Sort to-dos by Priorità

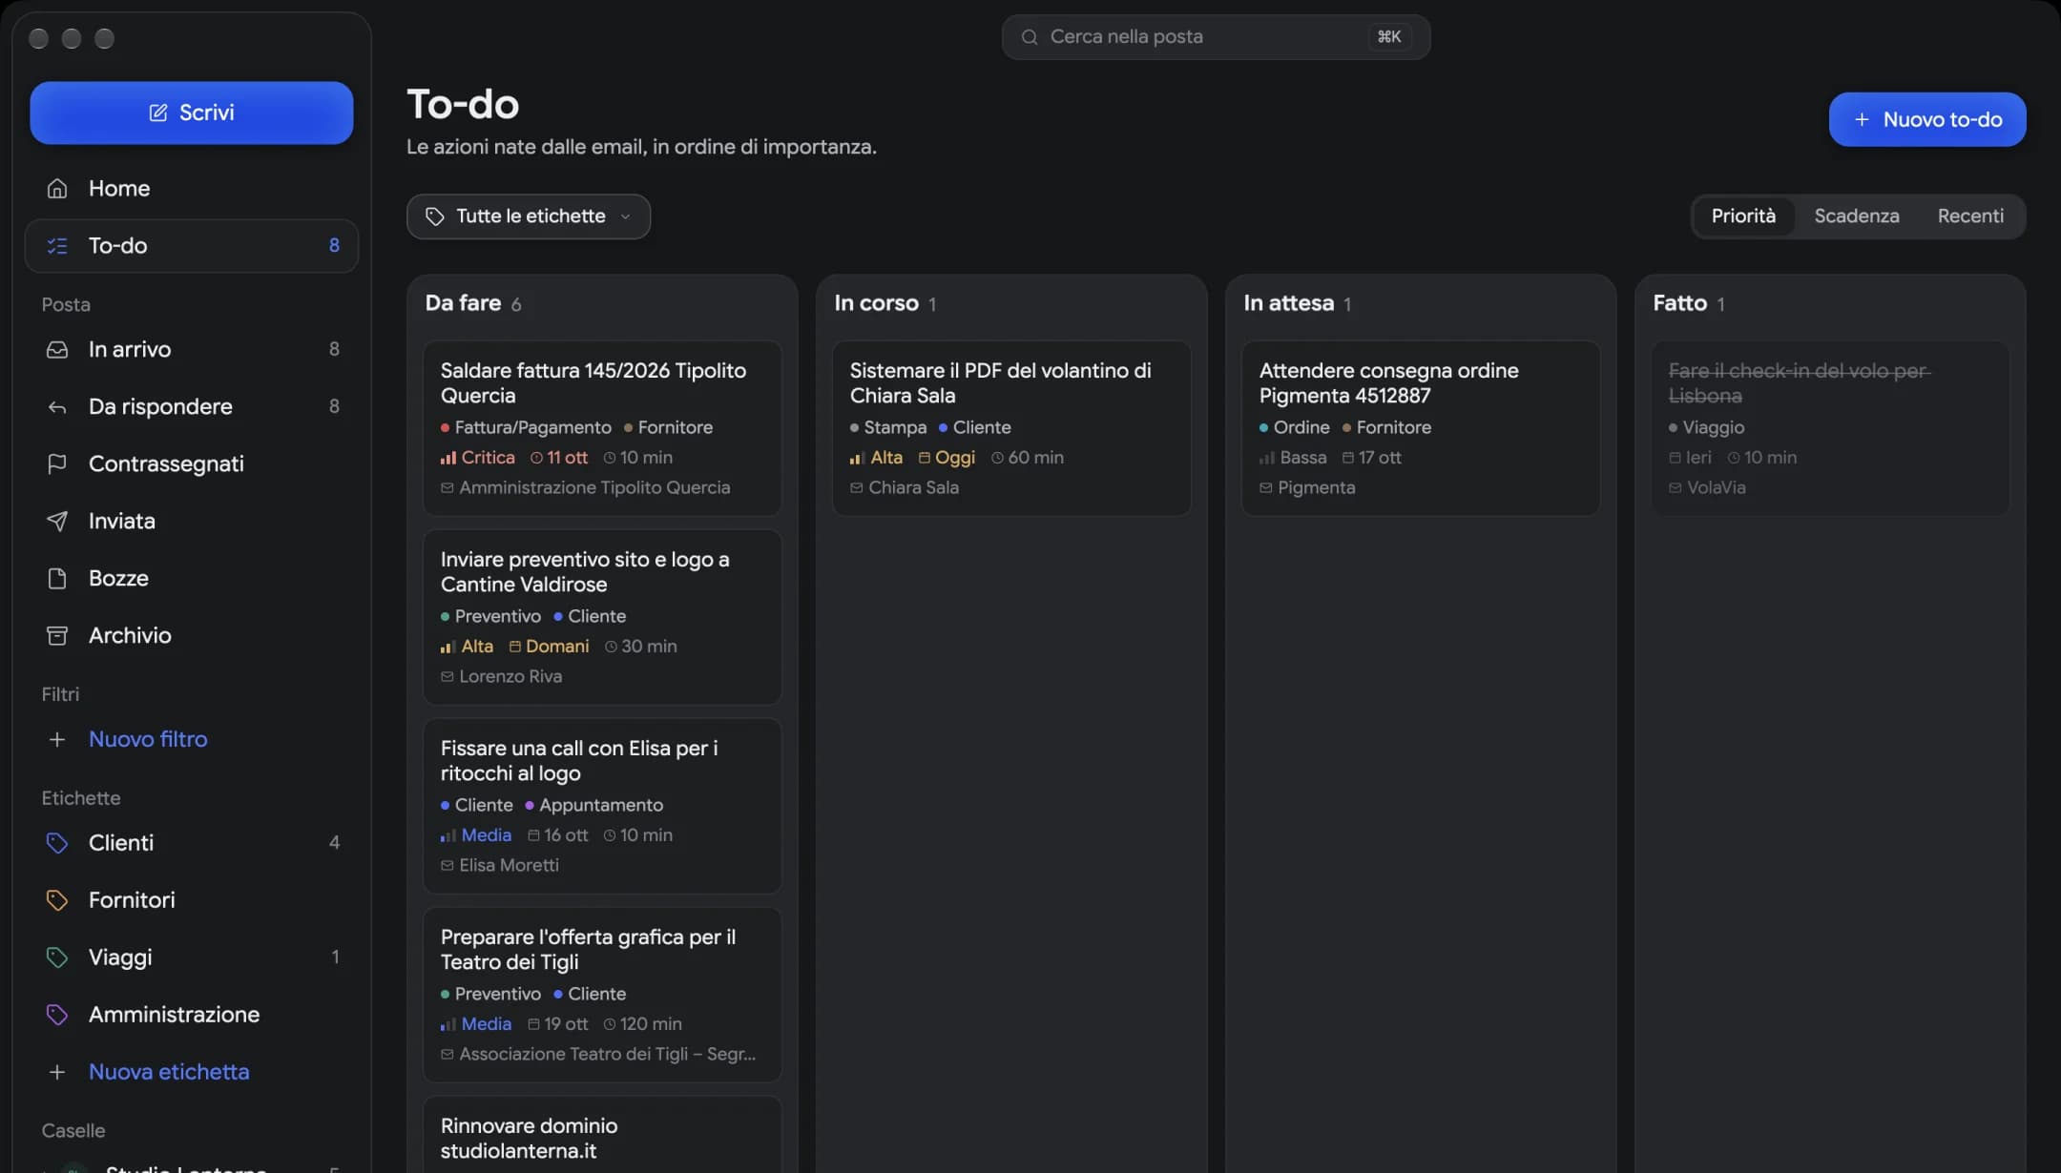coord(1743,216)
